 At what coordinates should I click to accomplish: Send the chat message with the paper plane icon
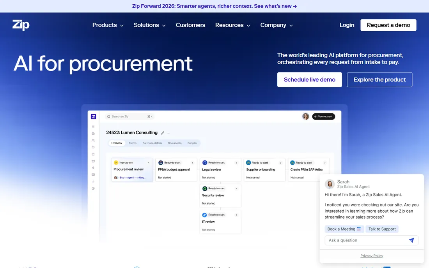[x=411, y=240]
